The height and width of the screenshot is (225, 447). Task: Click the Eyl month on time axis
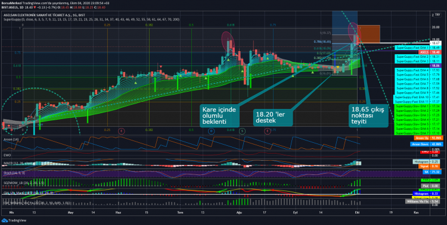[x=295, y=212]
